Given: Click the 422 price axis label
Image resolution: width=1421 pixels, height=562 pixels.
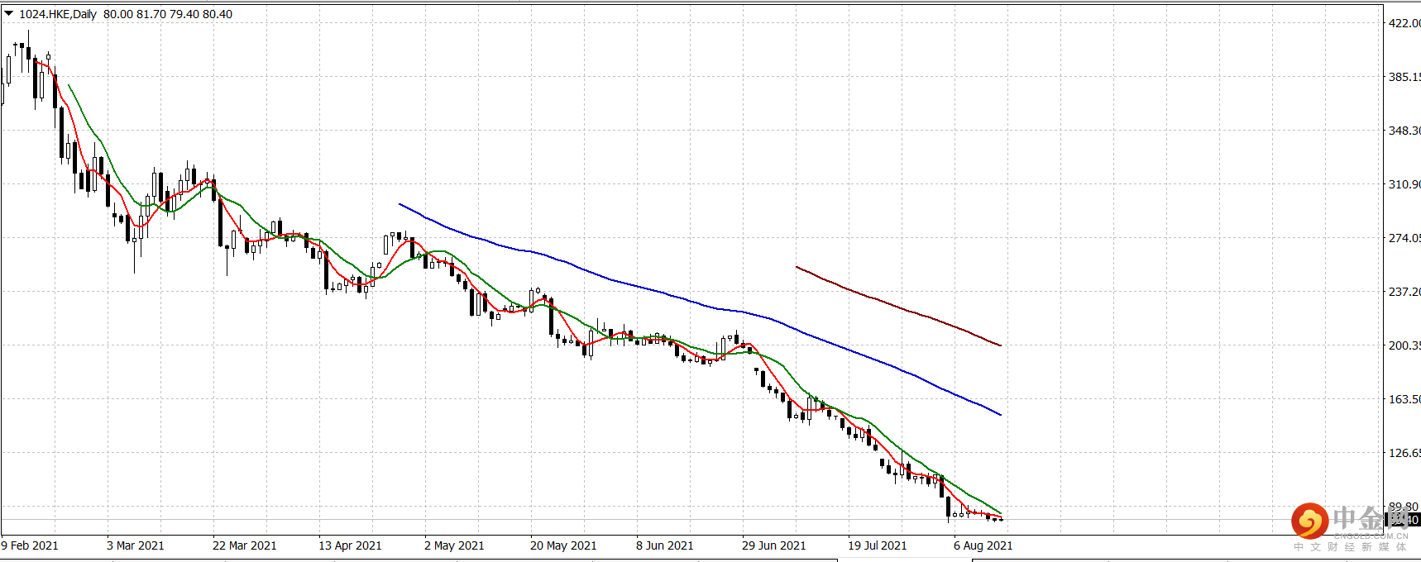Looking at the screenshot, I should 1404,23.
